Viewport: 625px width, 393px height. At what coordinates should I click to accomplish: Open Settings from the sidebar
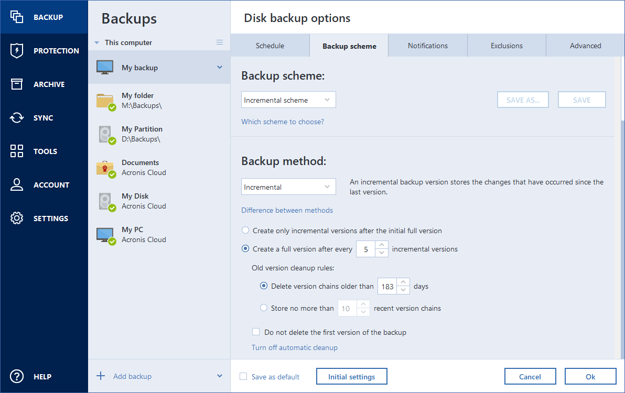point(17,218)
